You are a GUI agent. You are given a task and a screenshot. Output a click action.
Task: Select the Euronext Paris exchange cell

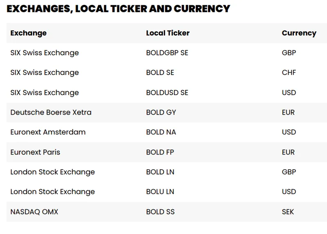click(35, 152)
